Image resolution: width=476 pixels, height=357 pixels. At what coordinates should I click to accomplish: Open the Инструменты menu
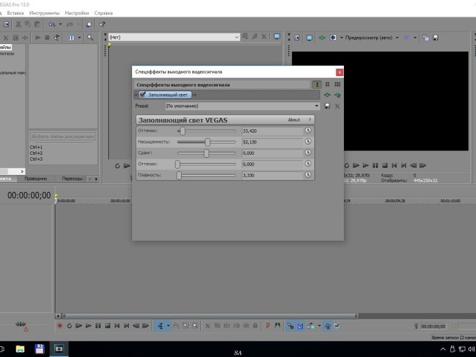(44, 13)
